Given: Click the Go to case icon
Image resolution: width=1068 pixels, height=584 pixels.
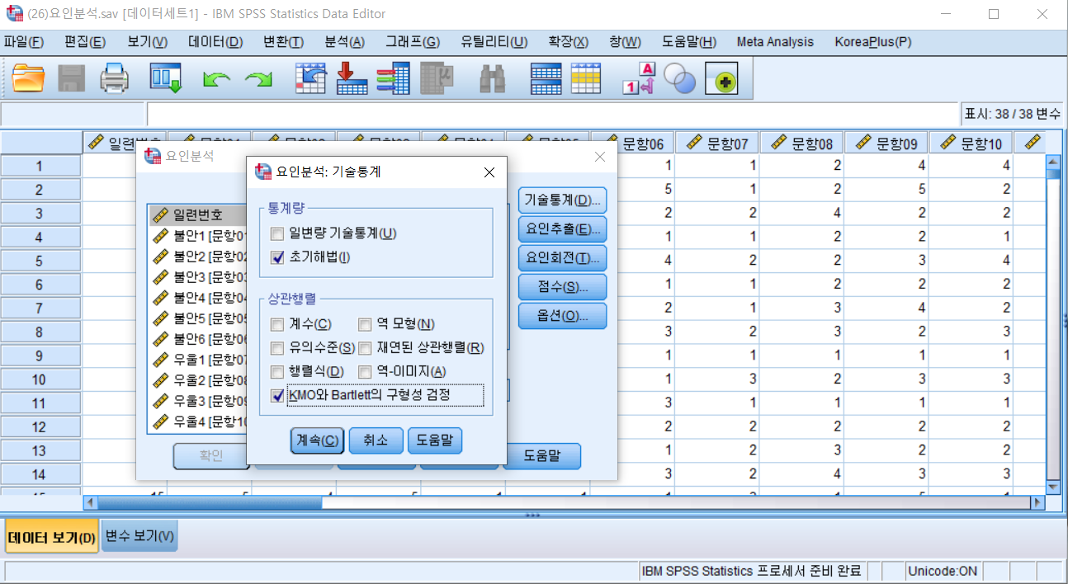Looking at the screenshot, I should tap(311, 78).
